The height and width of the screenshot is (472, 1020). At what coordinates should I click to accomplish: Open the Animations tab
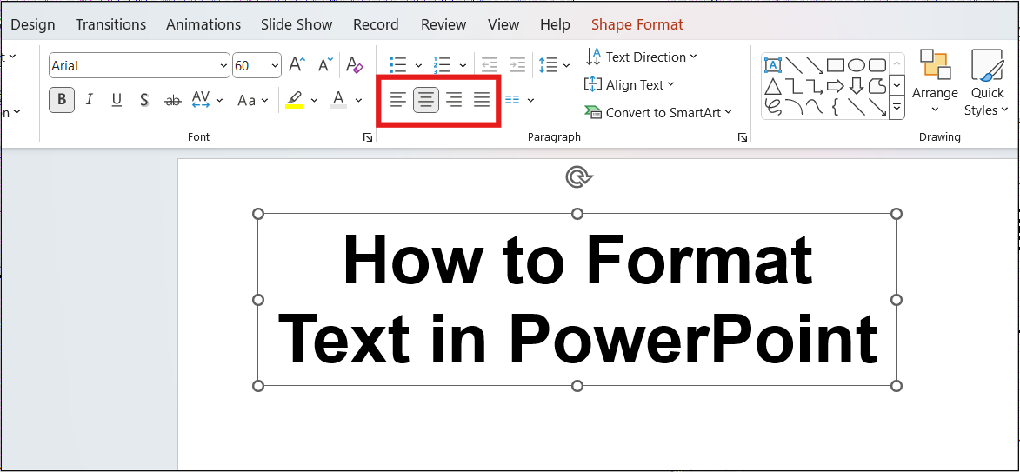click(203, 24)
